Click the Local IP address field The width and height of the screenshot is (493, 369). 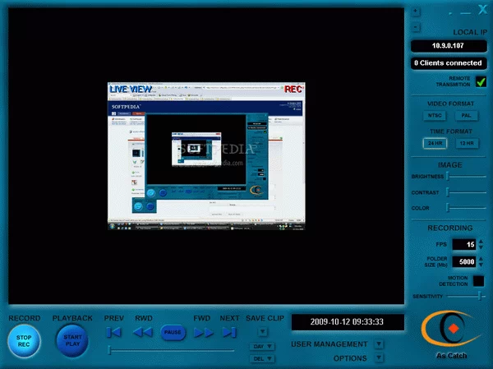click(449, 46)
